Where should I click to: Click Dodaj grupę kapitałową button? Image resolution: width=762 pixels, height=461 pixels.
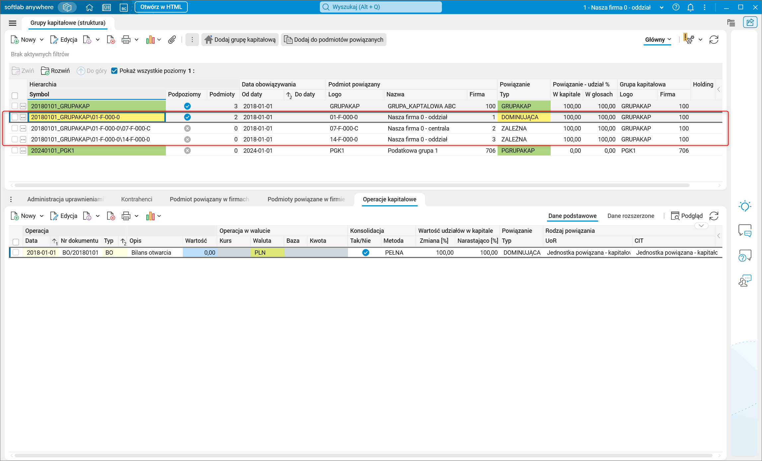pyautogui.click(x=240, y=40)
